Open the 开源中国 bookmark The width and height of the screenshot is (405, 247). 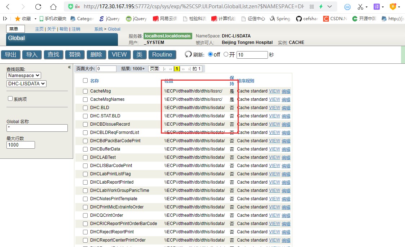point(364,19)
